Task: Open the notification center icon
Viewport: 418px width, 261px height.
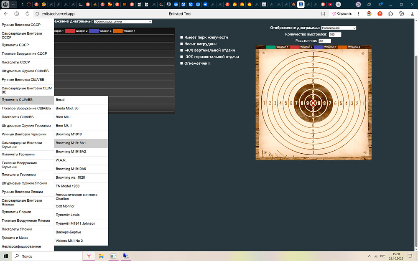Action: pyautogui.click(x=410, y=256)
